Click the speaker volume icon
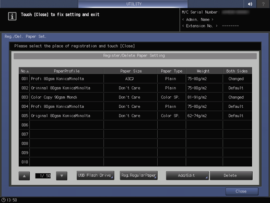Viewport: 270px width, 203px height. (250, 4)
